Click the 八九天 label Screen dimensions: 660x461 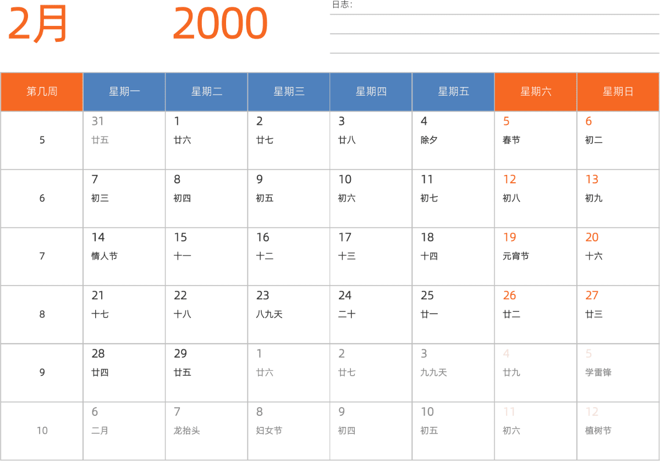pos(269,315)
